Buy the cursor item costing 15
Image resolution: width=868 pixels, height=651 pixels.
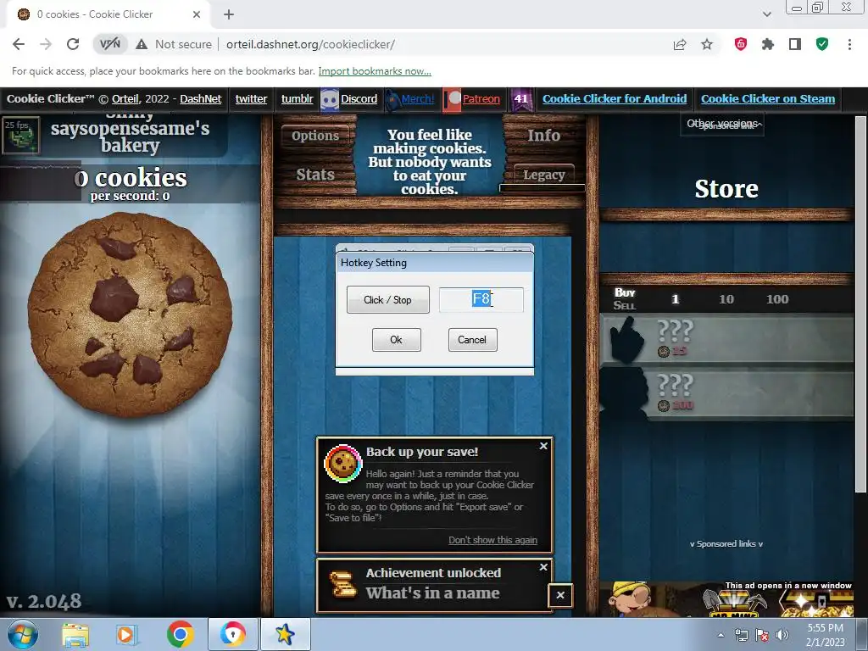tap(726, 339)
